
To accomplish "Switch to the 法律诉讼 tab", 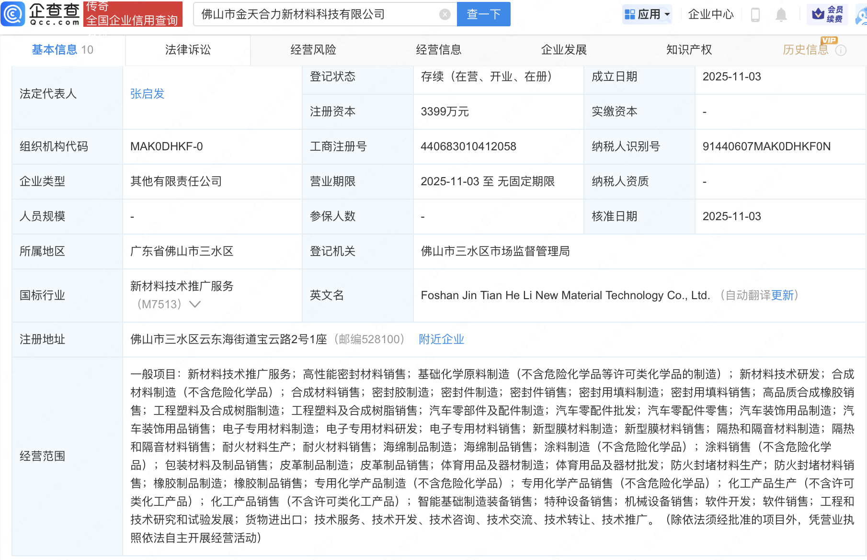I will (187, 50).
